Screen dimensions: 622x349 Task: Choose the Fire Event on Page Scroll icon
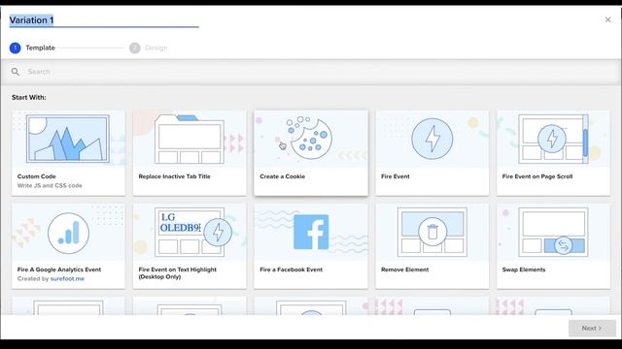(x=553, y=139)
